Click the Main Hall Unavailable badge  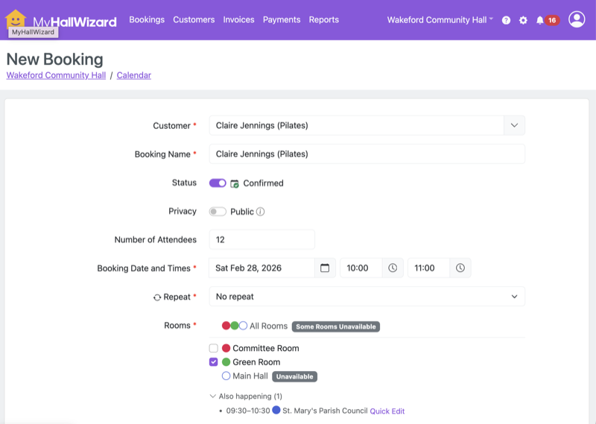[294, 376]
